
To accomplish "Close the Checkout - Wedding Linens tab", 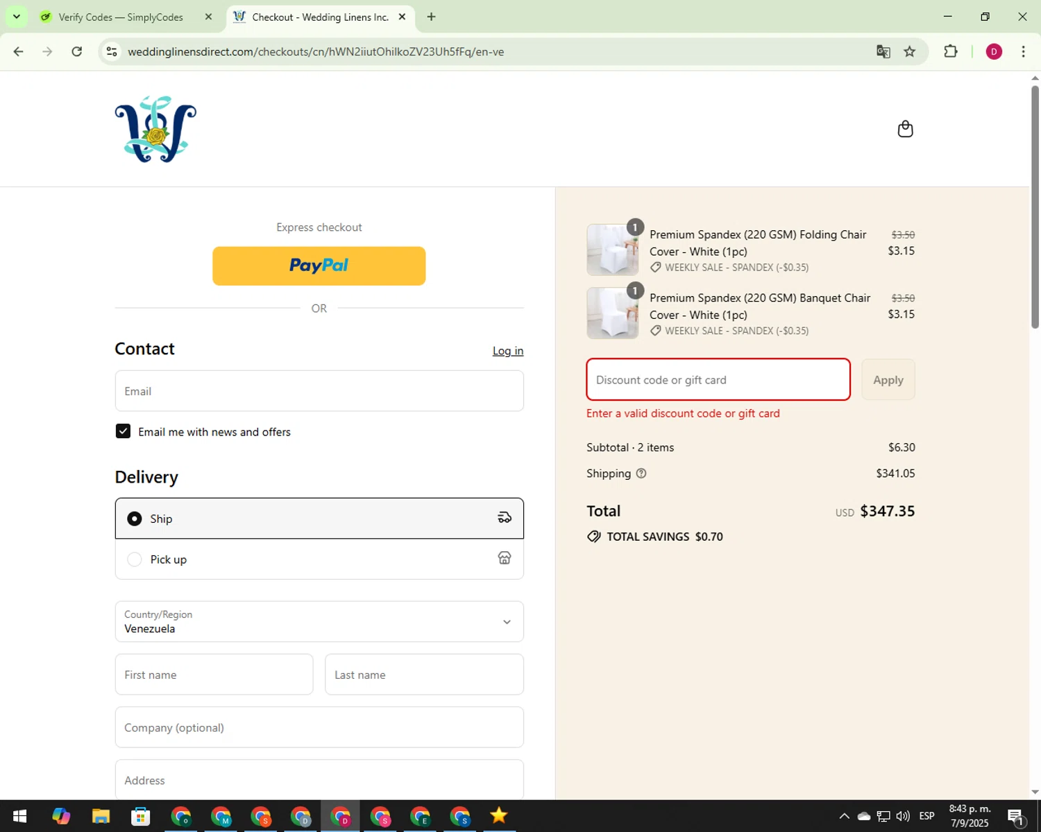I will coord(402,17).
